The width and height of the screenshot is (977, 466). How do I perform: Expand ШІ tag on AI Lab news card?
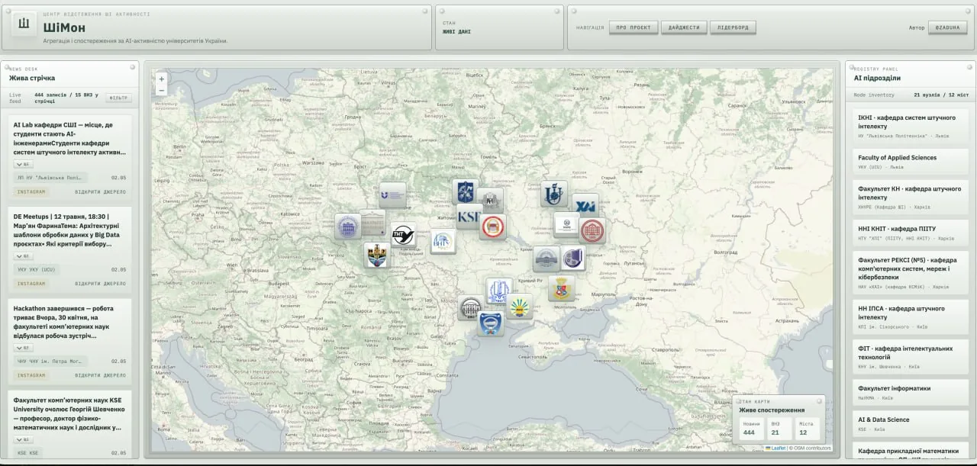pyautogui.click(x=23, y=164)
